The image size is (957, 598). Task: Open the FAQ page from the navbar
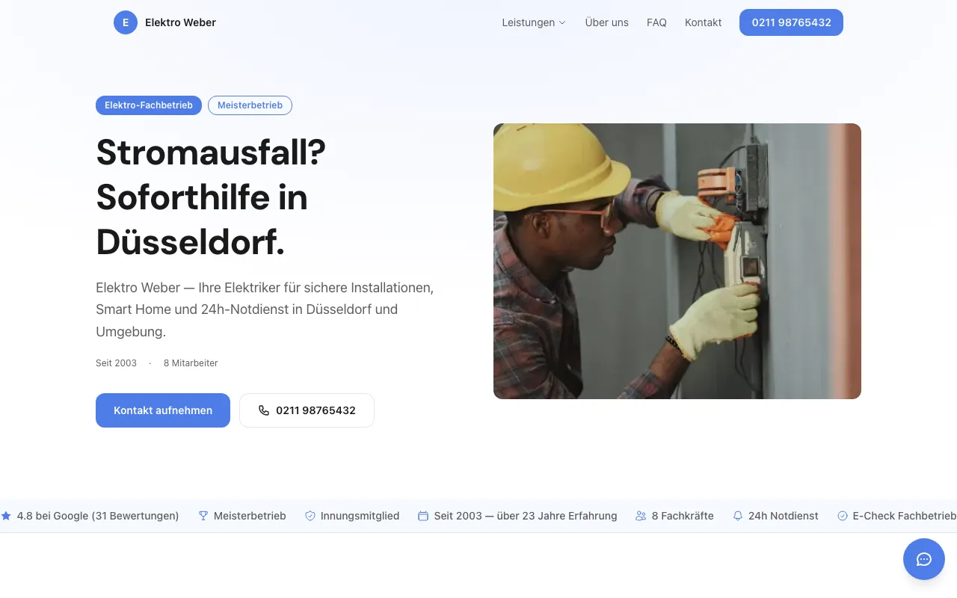(x=656, y=22)
